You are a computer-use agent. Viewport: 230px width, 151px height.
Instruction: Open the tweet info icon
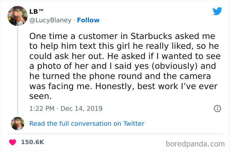tap(217, 108)
